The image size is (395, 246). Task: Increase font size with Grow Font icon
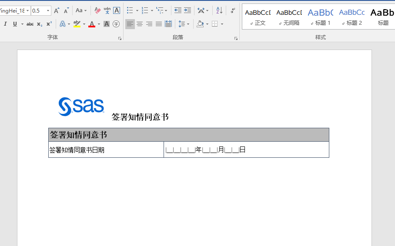(x=57, y=10)
